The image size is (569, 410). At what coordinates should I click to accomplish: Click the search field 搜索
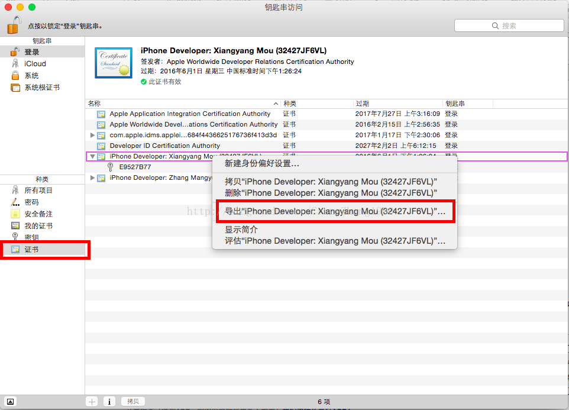[509, 25]
